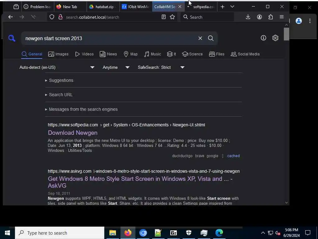
Task: Switch to the Map category
Action: tap(131, 54)
